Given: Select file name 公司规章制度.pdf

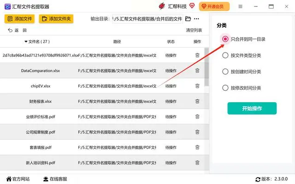Looking at the screenshot, I should click(x=41, y=132).
